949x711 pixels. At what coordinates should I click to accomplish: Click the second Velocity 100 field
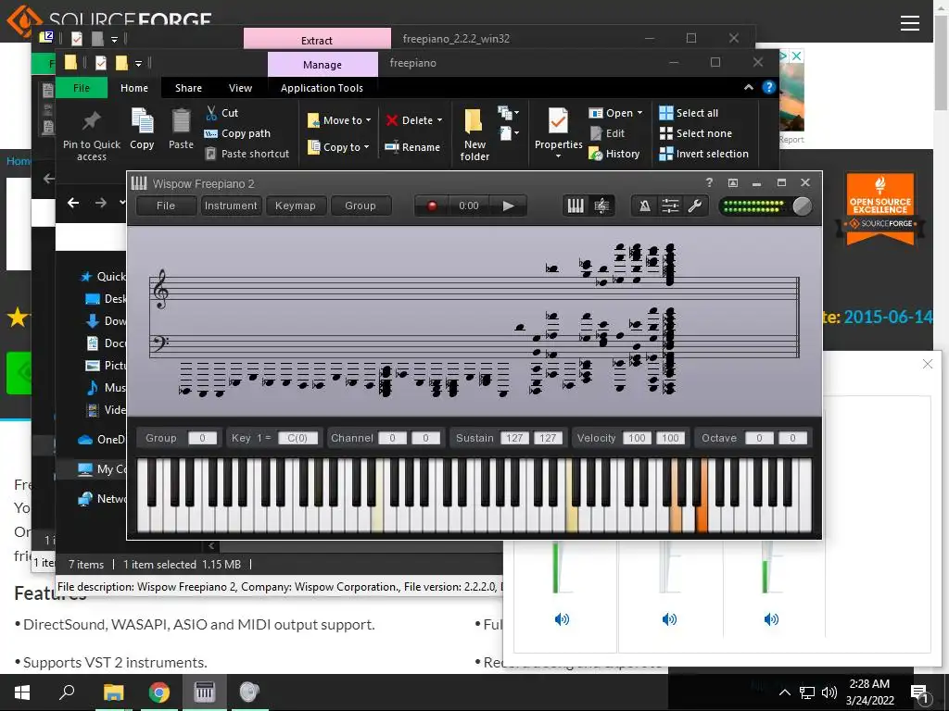click(x=670, y=438)
